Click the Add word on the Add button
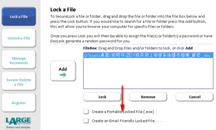 point(63,69)
